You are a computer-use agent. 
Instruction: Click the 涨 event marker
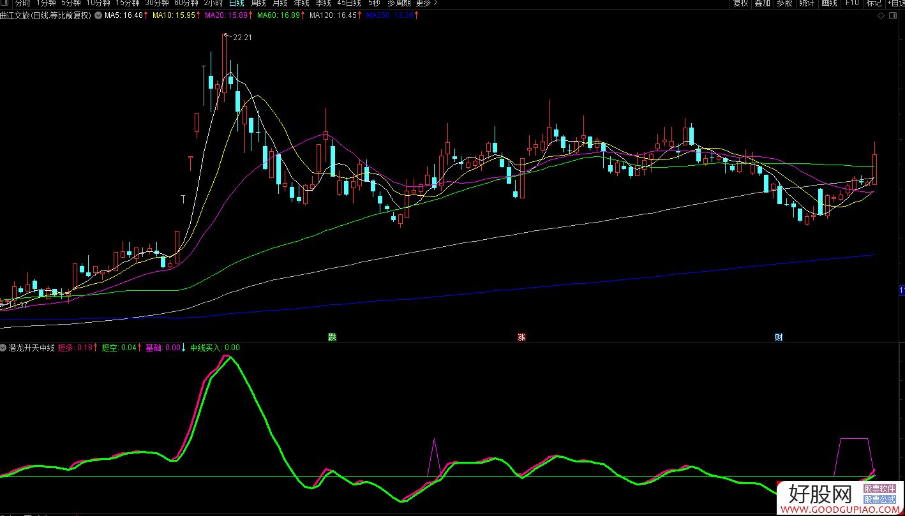pyautogui.click(x=521, y=337)
